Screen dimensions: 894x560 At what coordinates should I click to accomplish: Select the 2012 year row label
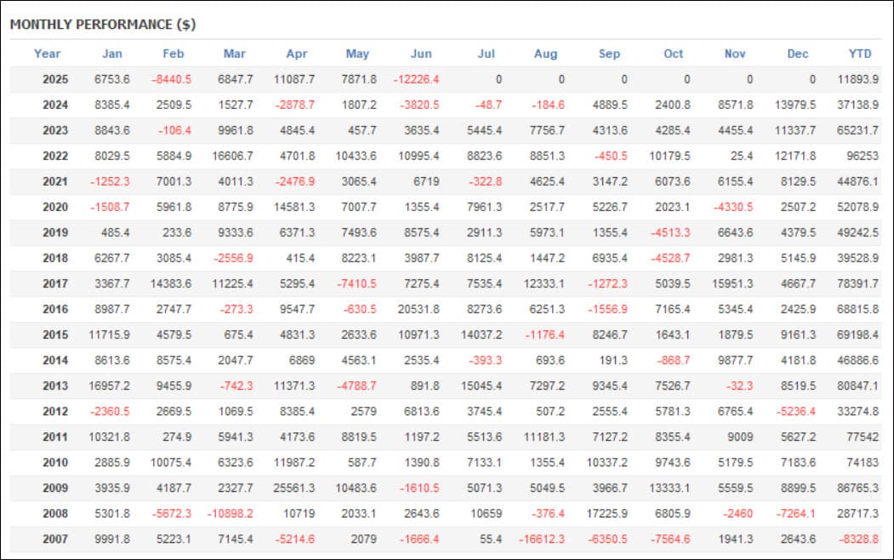[55, 411]
